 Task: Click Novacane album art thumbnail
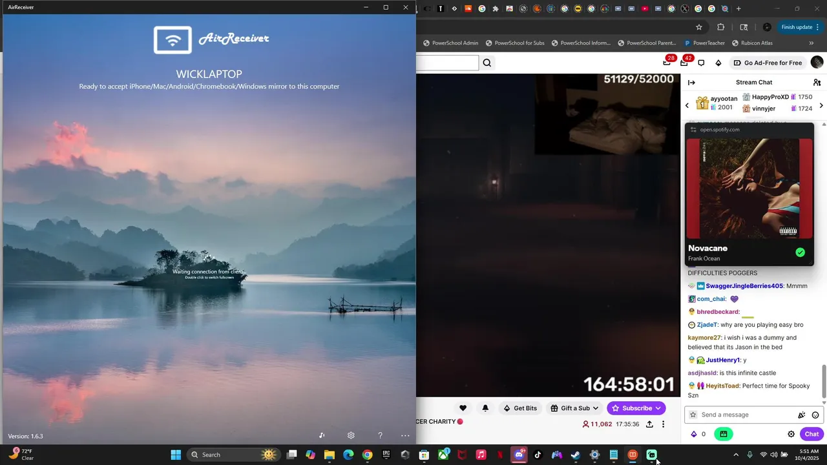pyautogui.click(x=749, y=189)
